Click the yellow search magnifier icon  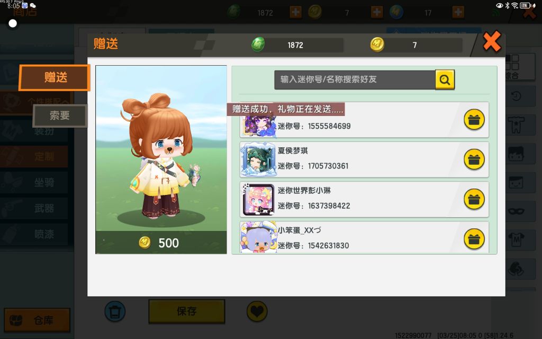pyautogui.click(x=445, y=79)
